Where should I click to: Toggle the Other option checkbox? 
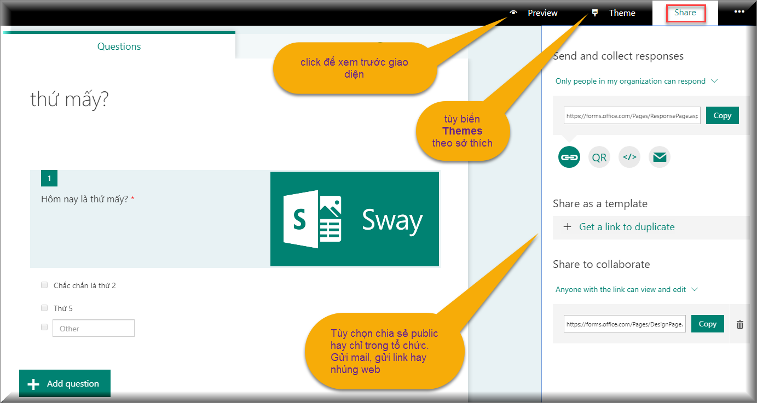coord(44,328)
